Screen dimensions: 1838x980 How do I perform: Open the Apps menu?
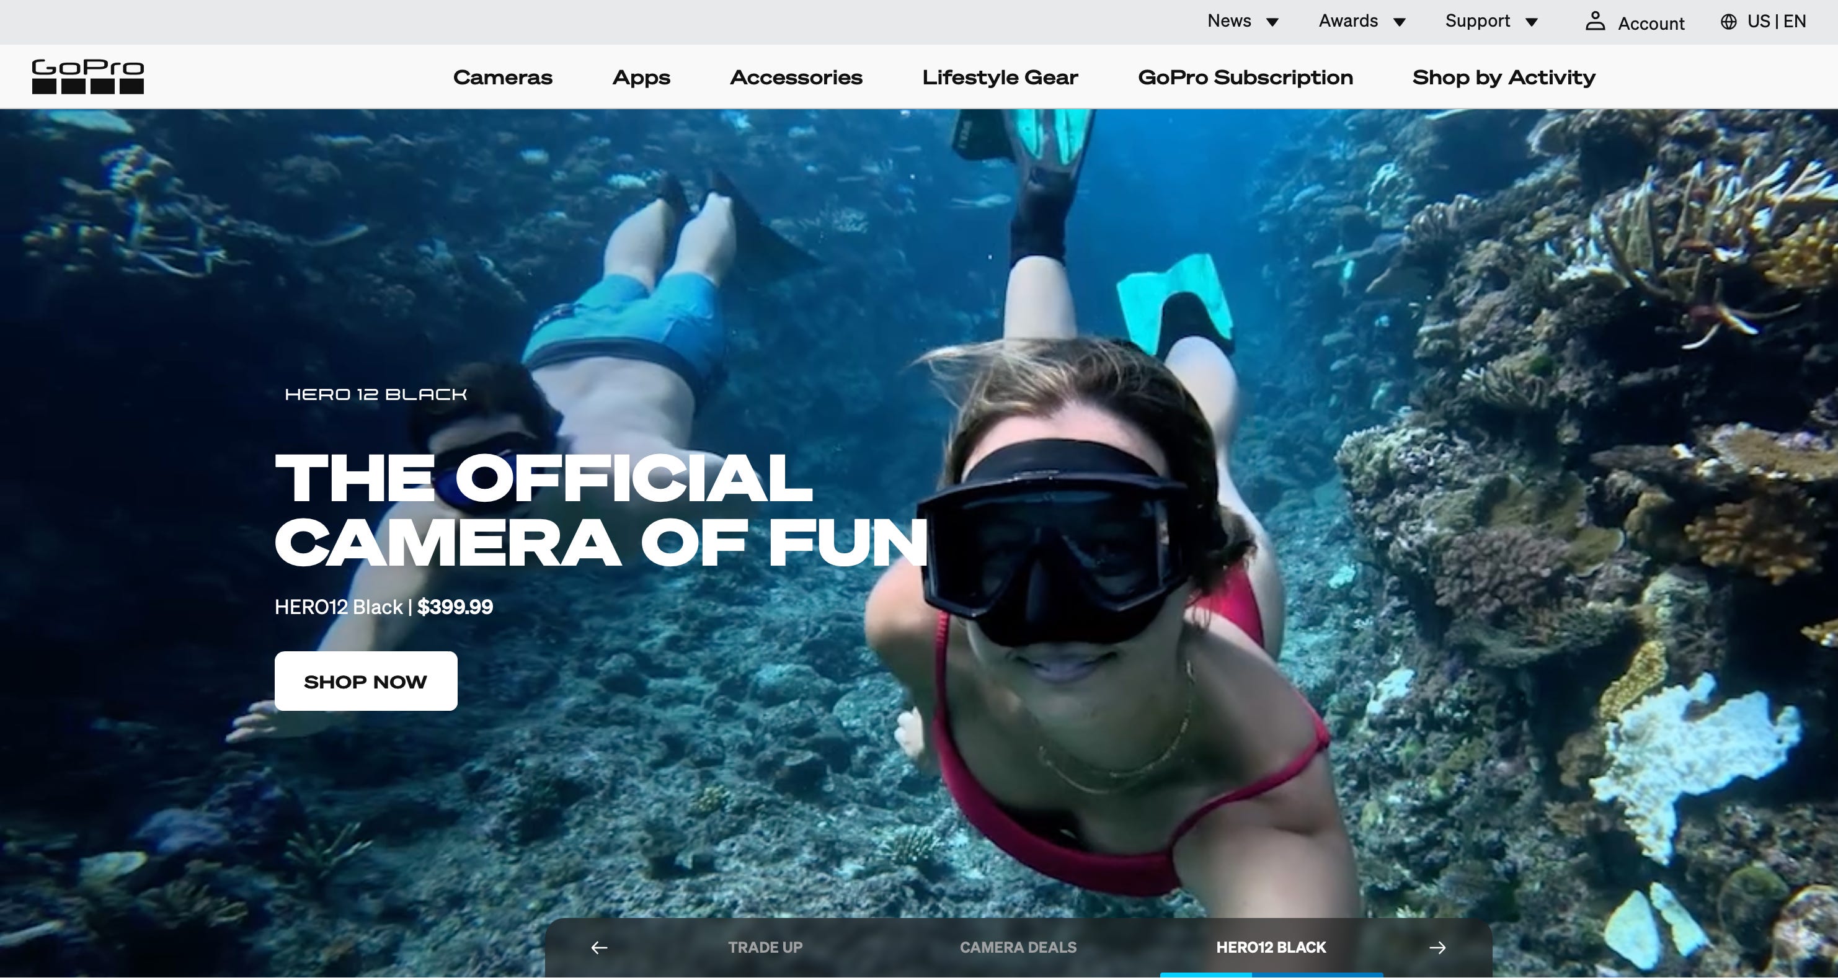641,78
